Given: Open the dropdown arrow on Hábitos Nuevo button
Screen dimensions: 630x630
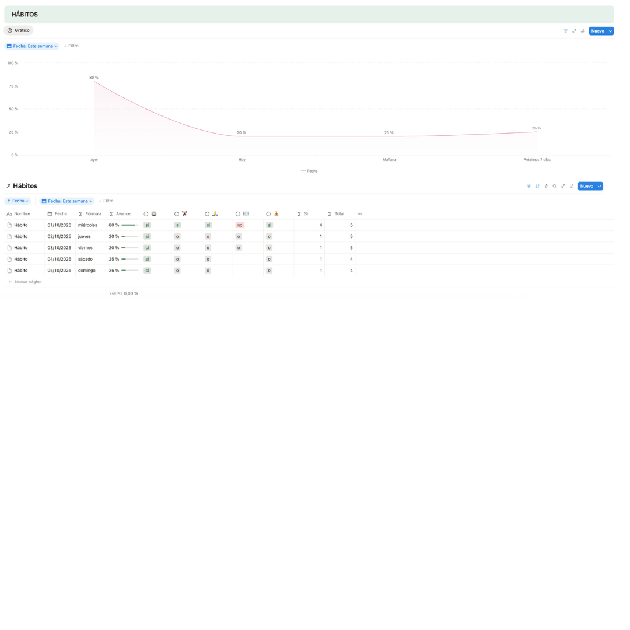Looking at the screenshot, I should click(600, 186).
